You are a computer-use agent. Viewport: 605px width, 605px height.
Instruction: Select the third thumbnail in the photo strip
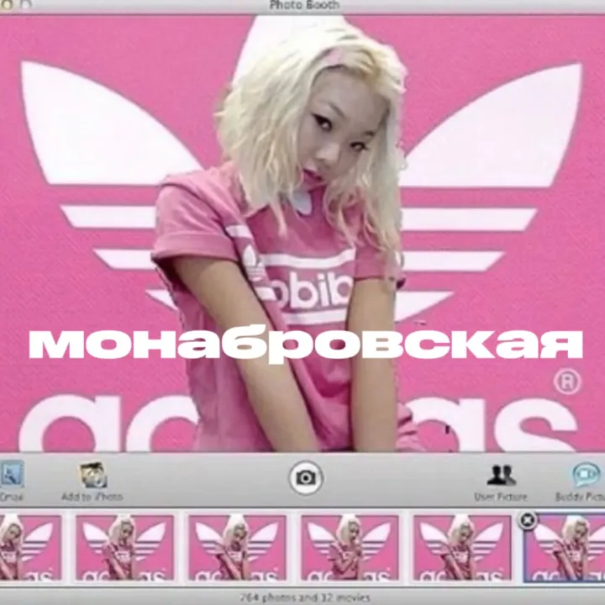click(x=237, y=547)
